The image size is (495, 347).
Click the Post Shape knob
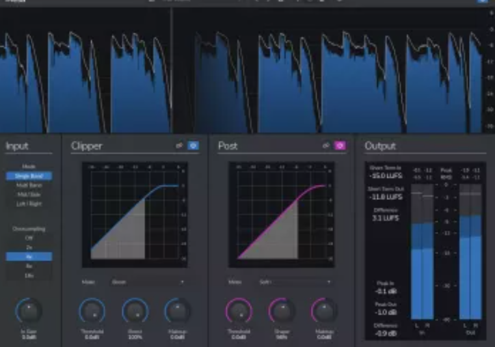pyautogui.click(x=282, y=311)
